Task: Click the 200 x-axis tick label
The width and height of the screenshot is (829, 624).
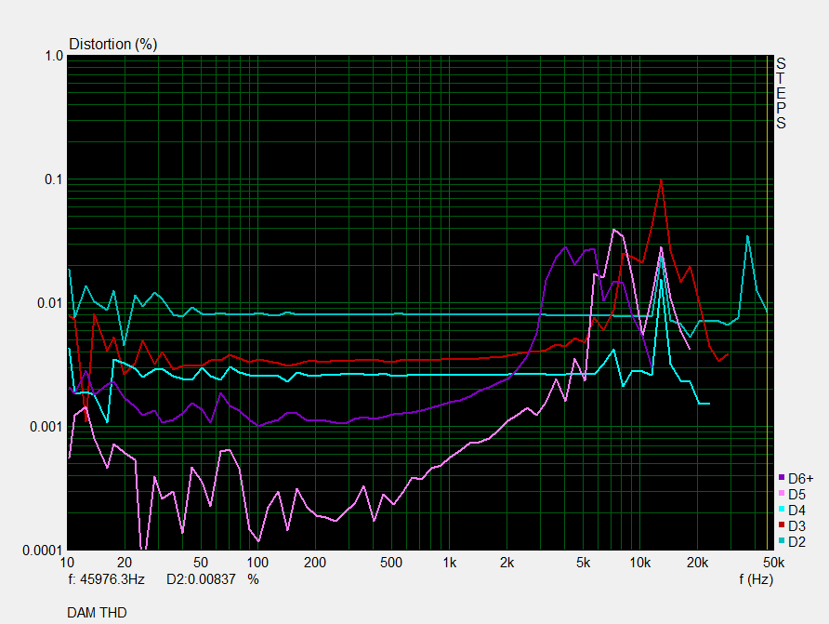Action: 314,563
